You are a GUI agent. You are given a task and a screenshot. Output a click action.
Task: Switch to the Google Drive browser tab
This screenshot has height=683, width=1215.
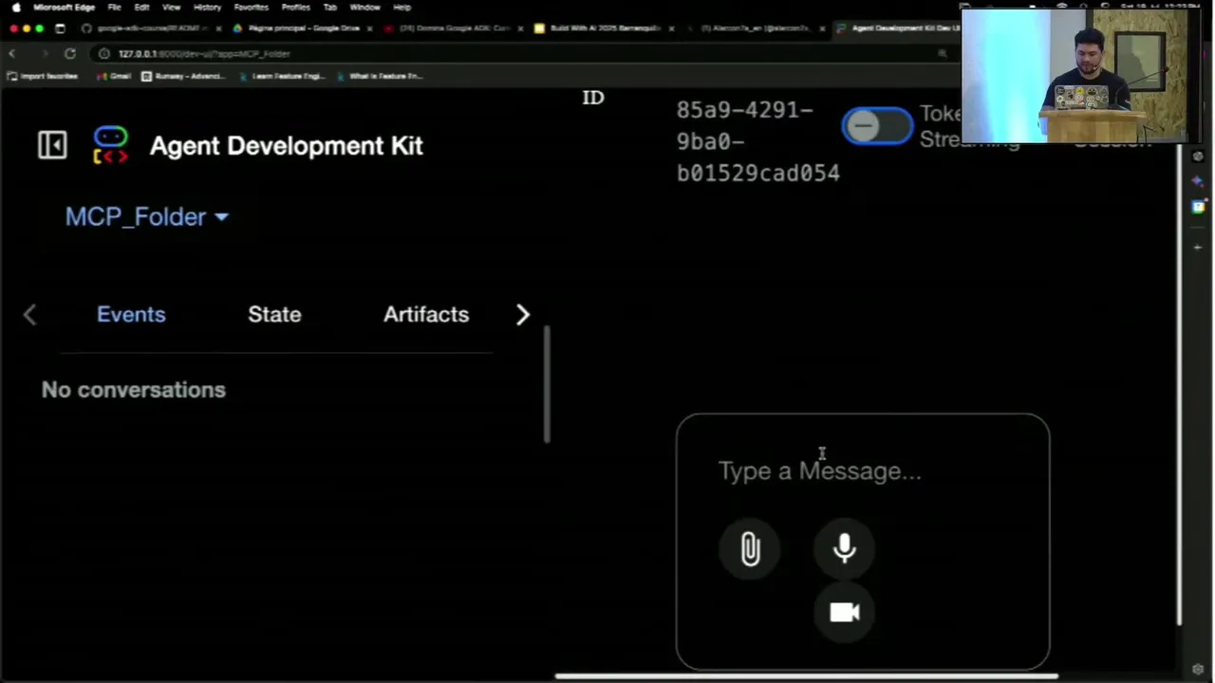[x=304, y=28]
